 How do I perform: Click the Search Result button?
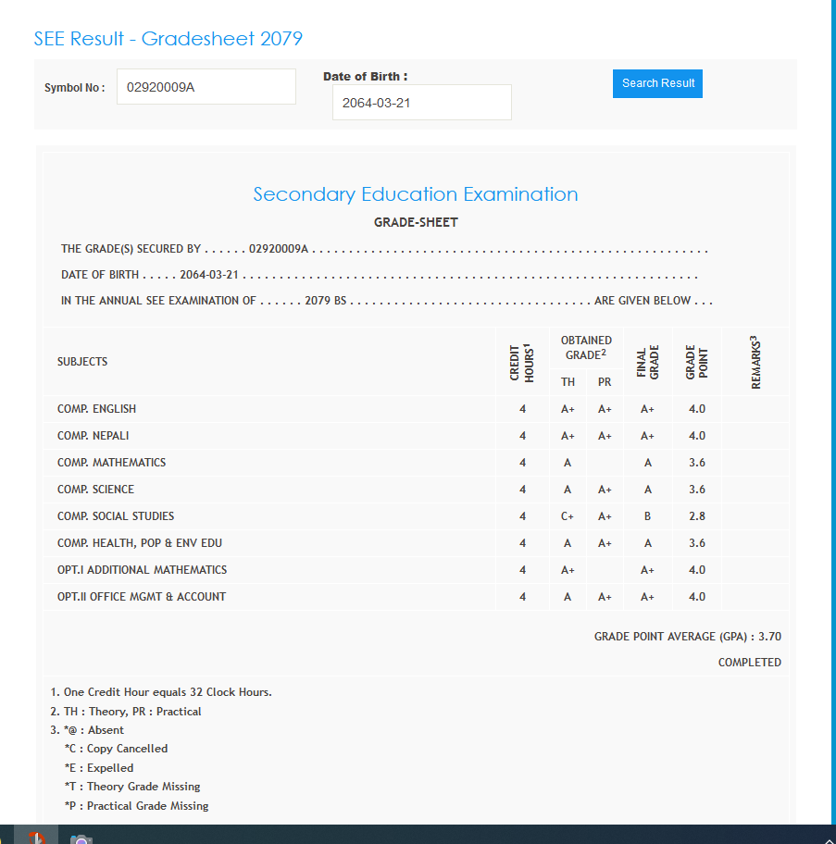(657, 83)
